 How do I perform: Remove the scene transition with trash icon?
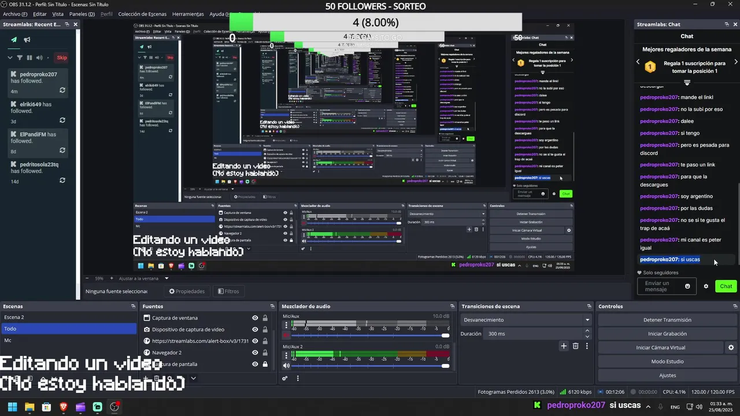point(575,346)
